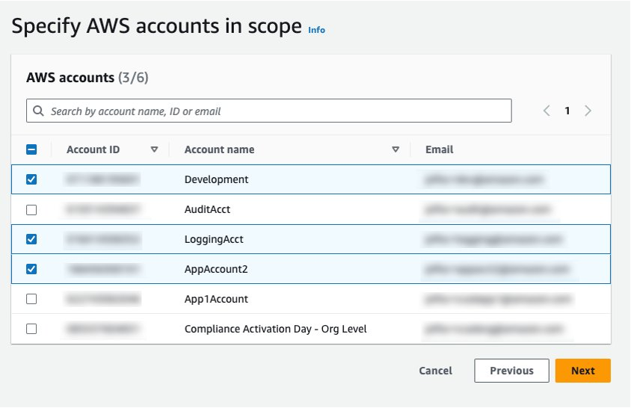This screenshot has width=631, height=408.
Task: Check the AuditAcct account checkbox
Action: [x=31, y=210]
